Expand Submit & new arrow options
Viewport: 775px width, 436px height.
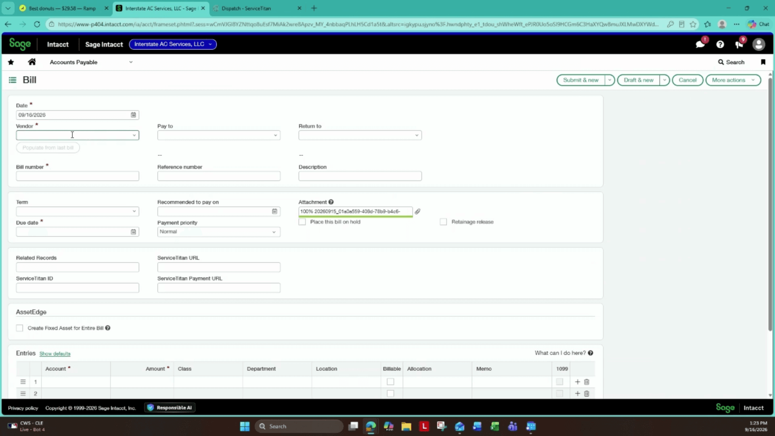pyautogui.click(x=610, y=80)
